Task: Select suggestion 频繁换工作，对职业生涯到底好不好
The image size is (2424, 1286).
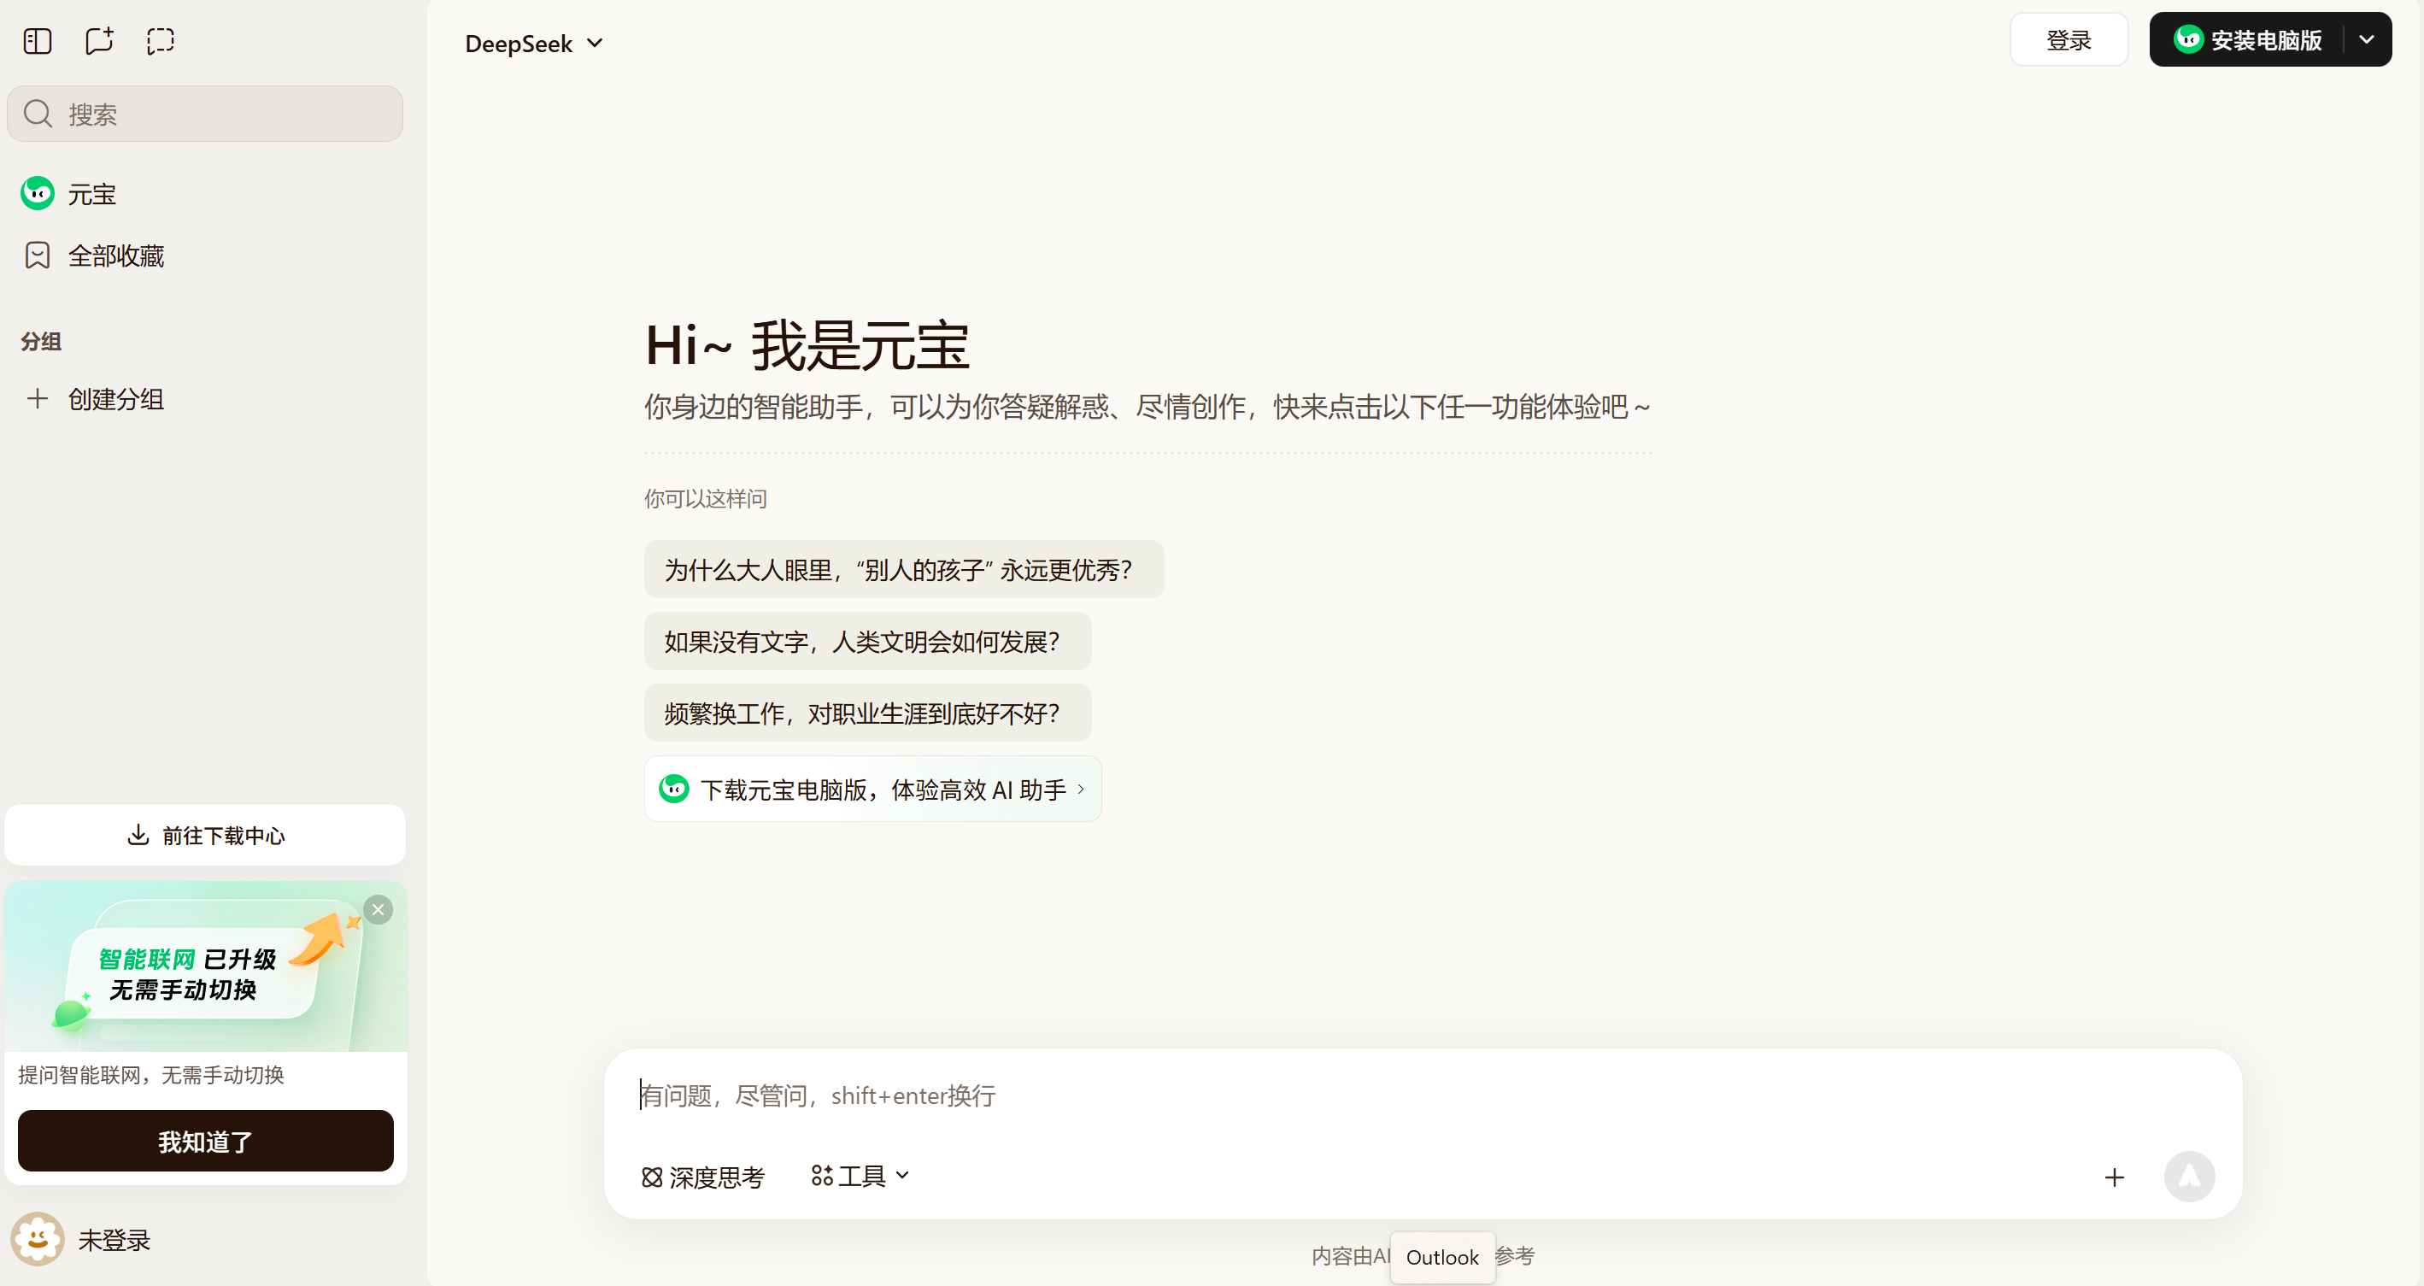Action: (x=867, y=713)
